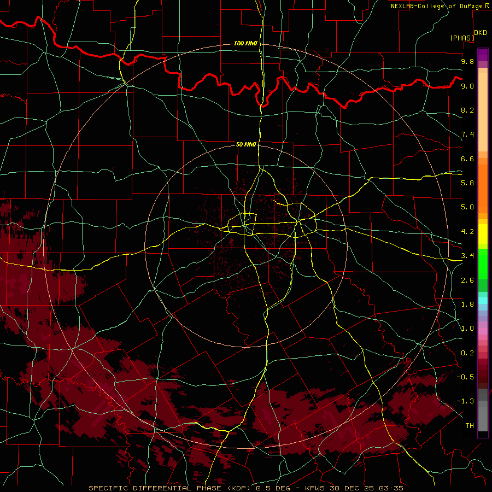Click the 4.2 value on the color scale
The image size is (492, 492).
pyautogui.click(x=467, y=232)
